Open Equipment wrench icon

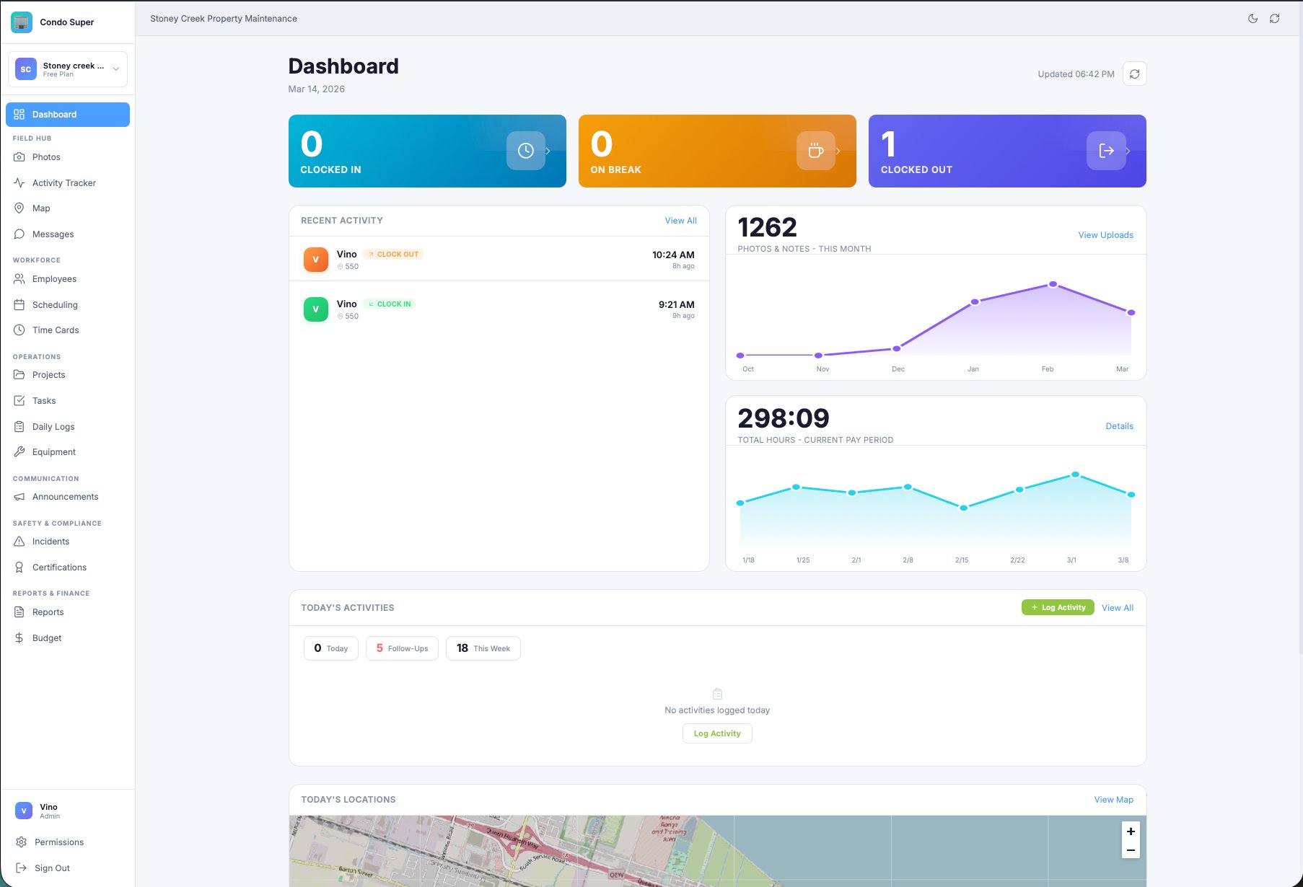[19, 452]
